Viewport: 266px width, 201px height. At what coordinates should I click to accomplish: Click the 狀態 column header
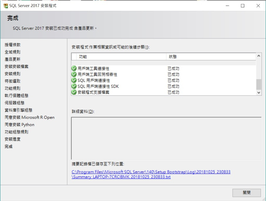point(211,57)
